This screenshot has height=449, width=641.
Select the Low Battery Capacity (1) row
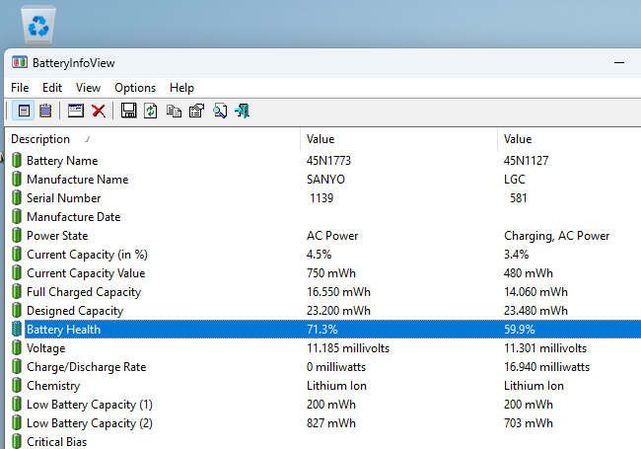pos(322,405)
